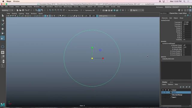Switch to Anim layer tab
This screenshot has width=192, height=108.
171,82
